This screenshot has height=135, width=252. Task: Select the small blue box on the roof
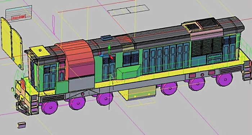[x=106, y=38]
